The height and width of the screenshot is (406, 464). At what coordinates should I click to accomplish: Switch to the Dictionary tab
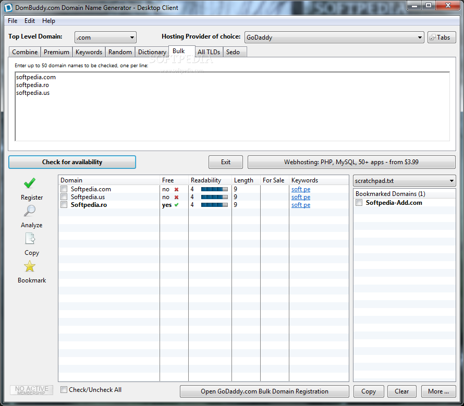point(152,52)
